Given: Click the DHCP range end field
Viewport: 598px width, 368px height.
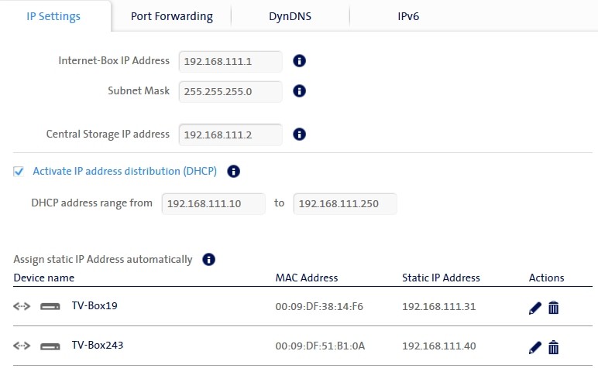Looking at the screenshot, I should [x=345, y=204].
